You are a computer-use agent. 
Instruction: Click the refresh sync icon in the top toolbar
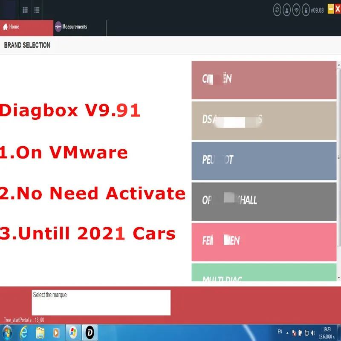(x=277, y=10)
